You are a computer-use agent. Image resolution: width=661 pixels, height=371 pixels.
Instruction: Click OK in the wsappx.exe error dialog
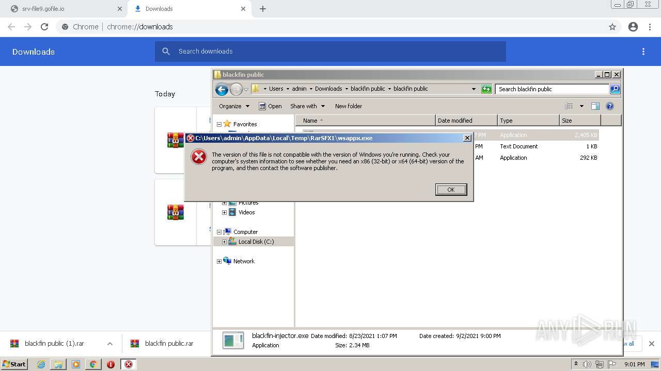451,190
